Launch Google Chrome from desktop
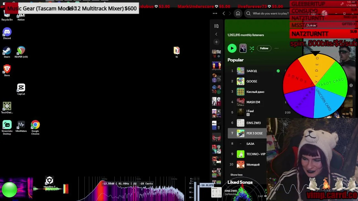The height and width of the screenshot is (201, 358). coord(35,128)
